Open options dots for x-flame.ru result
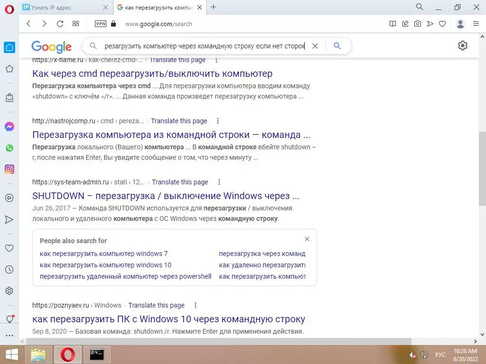Screen dimensions: 486x364 tap(216, 60)
